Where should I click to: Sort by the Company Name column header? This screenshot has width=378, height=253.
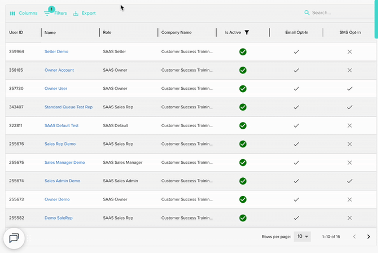tap(176, 33)
